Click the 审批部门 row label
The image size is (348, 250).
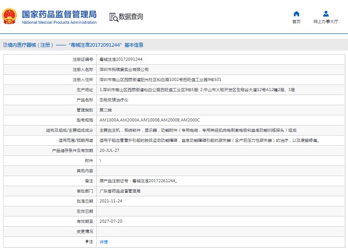pos(85,191)
